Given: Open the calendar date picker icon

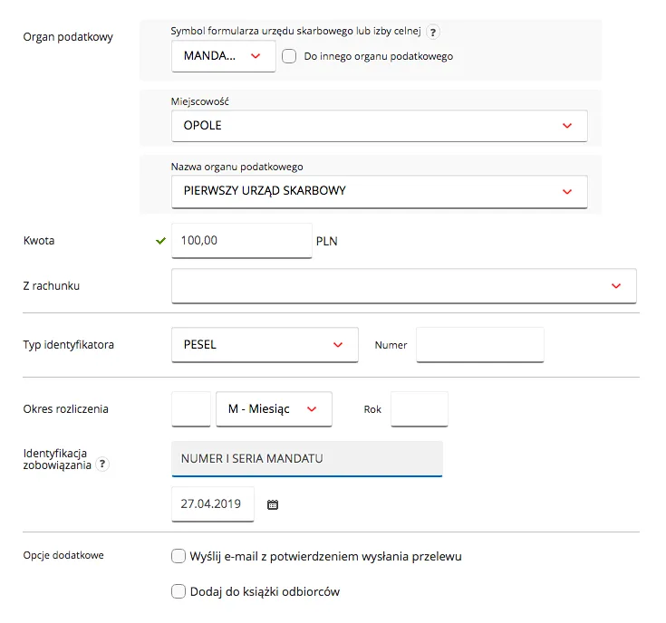Looking at the screenshot, I should [x=273, y=505].
